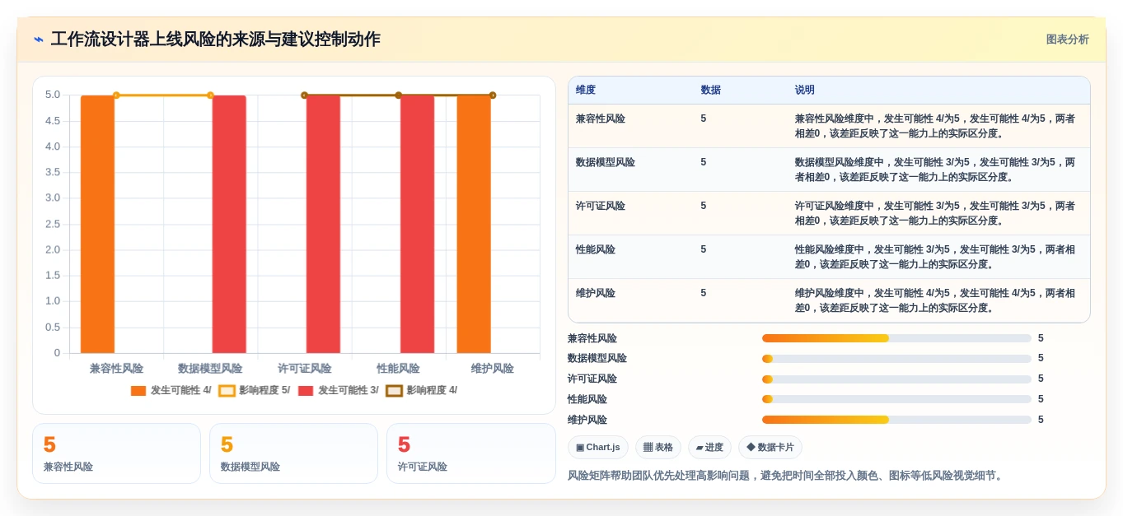Click the 数据模型风险 x-axis label
This screenshot has height=516, width=1123.
click(210, 369)
